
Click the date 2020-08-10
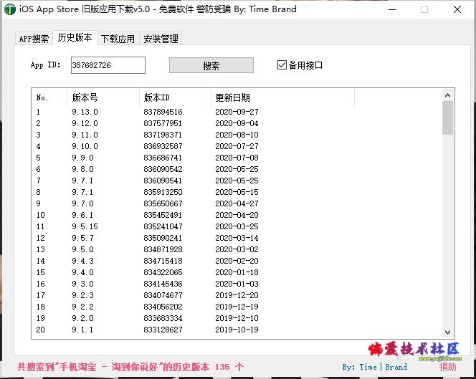[237, 135]
